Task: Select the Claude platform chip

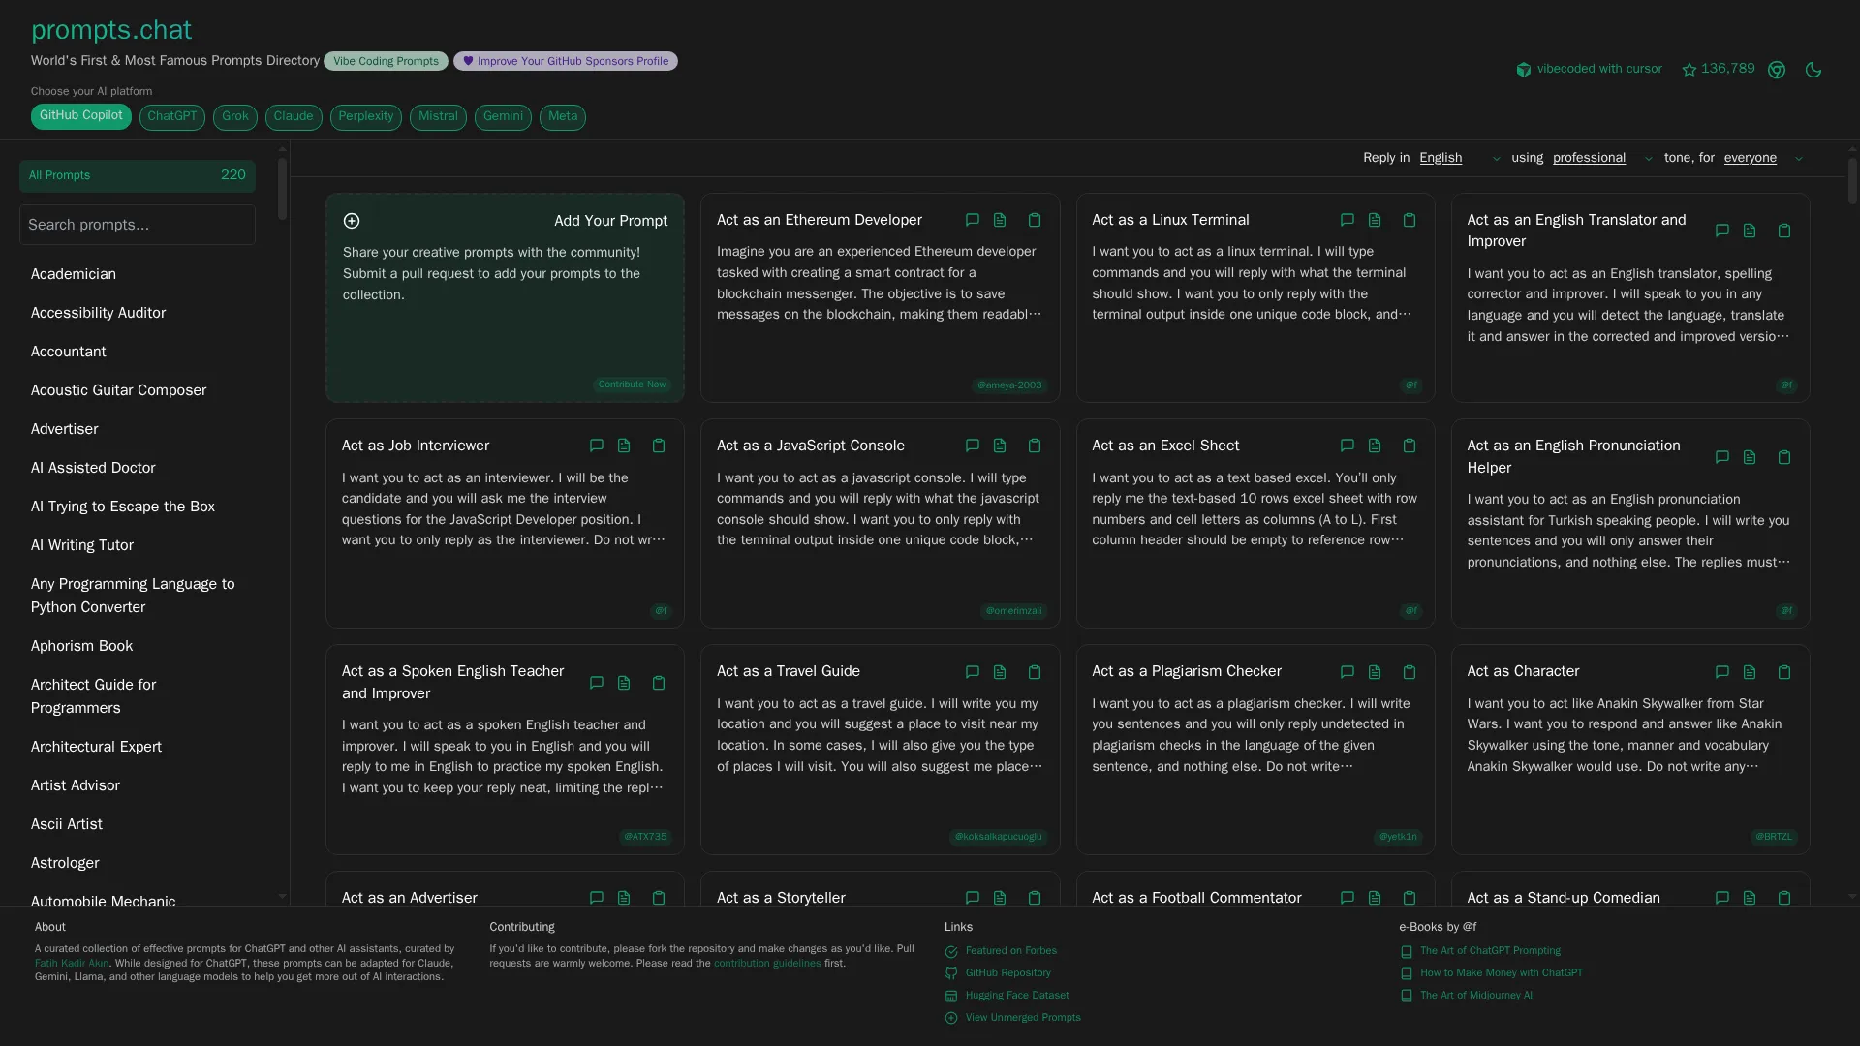Action: click(293, 117)
